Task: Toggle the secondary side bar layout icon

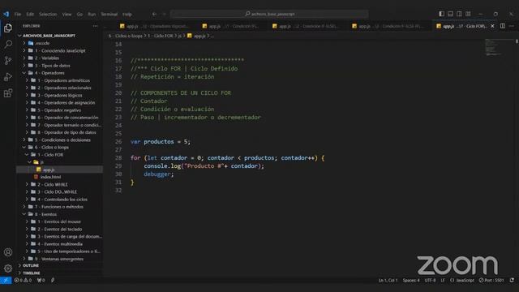Action: pos(459,14)
